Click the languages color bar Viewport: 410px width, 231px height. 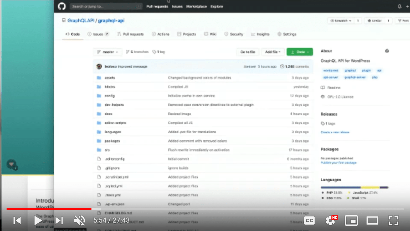click(355, 187)
